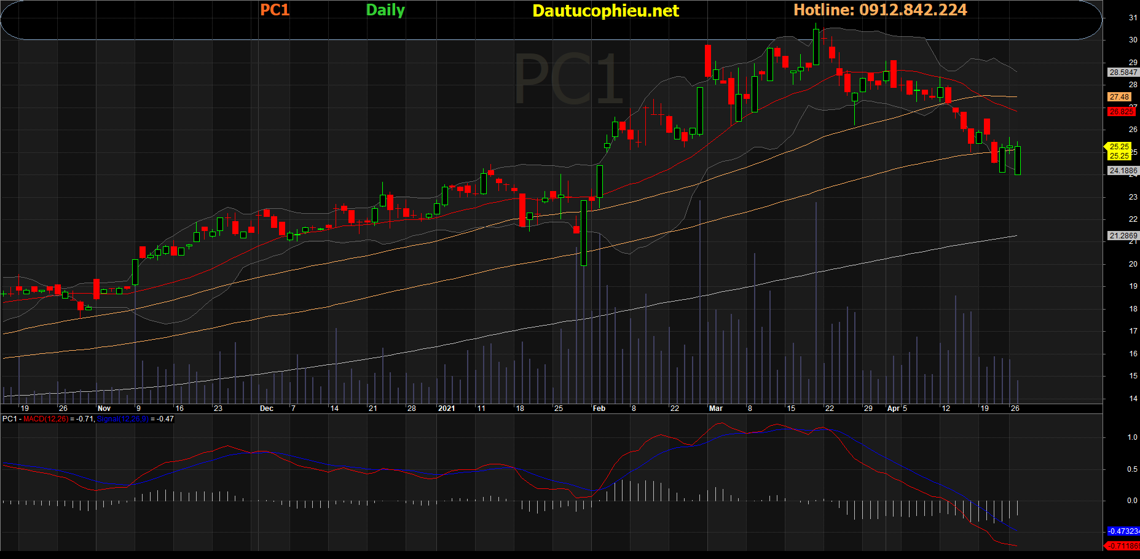
Task: Click the 5 date label after Apr
Action: [x=905, y=408]
